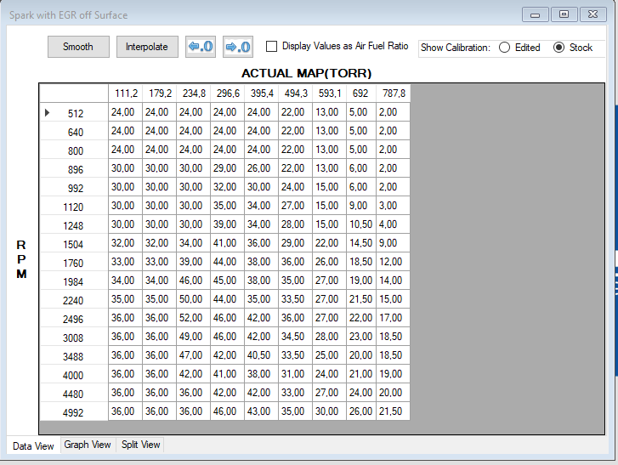The image size is (618, 465).
Task: Select the Stock calibration radio button
Action: (558, 48)
